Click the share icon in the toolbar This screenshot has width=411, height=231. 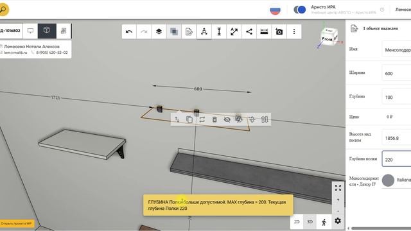point(249,31)
